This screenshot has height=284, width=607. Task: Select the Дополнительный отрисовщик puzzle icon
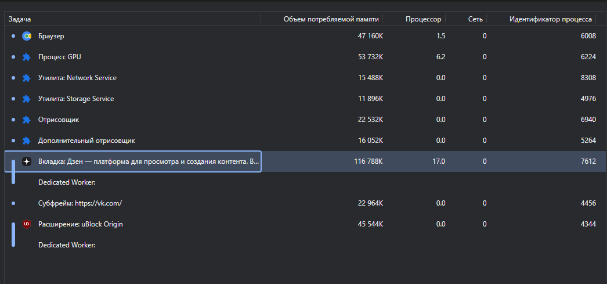point(26,141)
